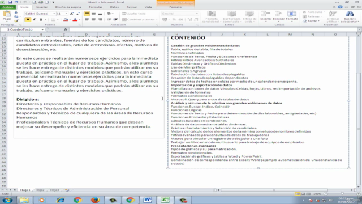Click the insert new worksheet tab icon
362x204 pixels.
click(67, 190)
